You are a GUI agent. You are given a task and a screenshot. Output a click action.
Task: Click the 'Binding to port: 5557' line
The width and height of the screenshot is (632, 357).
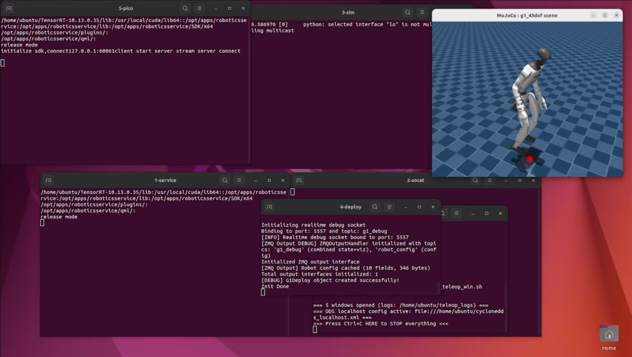click(324, 231)
